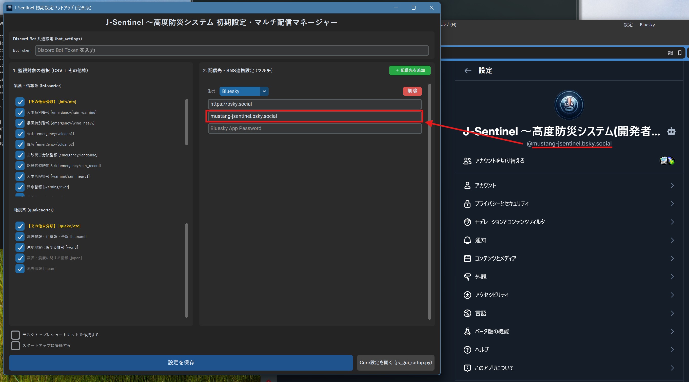Expand the 外観 settings chevron
This screenshot has width=689, height=382.
click(672, 277)
